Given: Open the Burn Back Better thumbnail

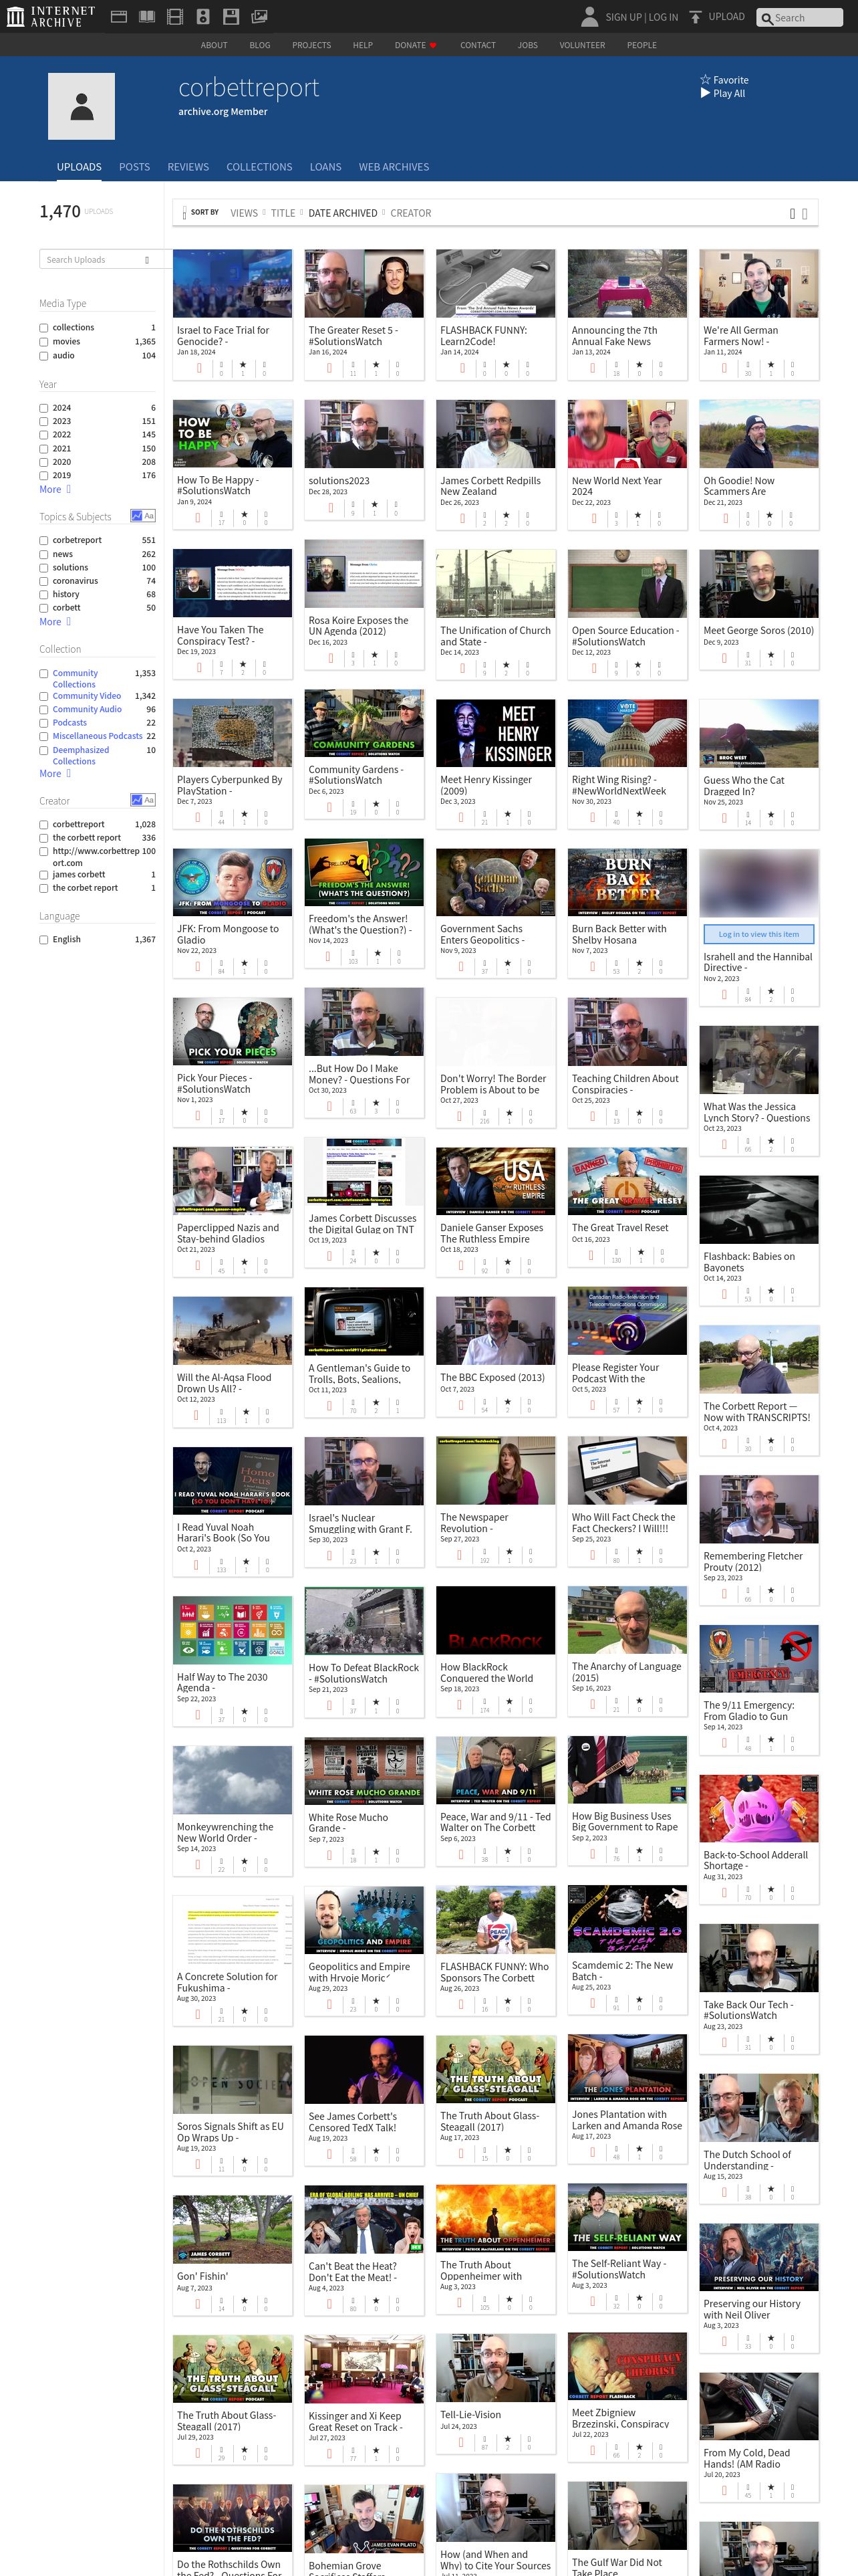Looking at the screenshot, I should [x=627, y=882].
